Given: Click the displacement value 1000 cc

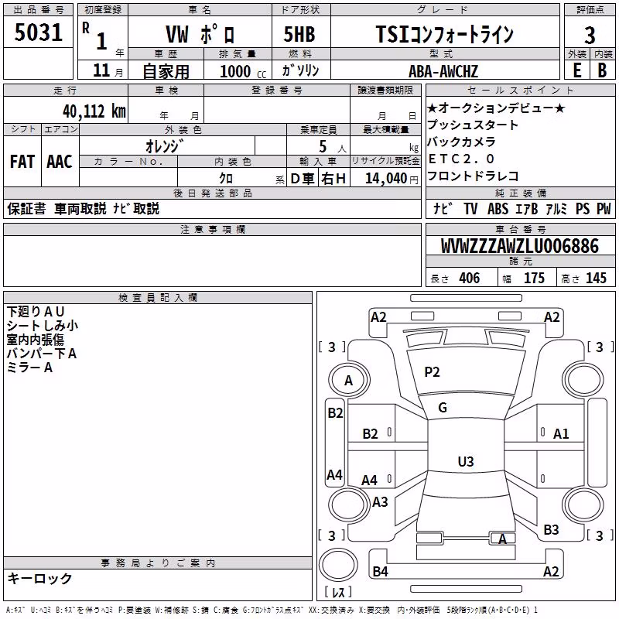Looking at the screenshot, I should [x=243, y=71].
